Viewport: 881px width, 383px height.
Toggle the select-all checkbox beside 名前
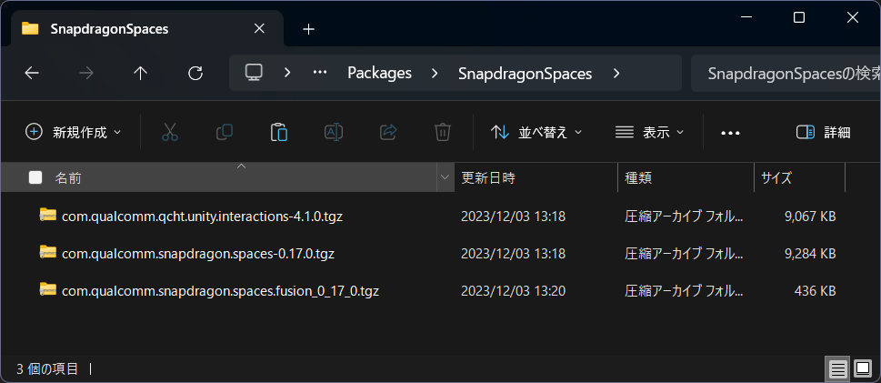[x=35, y=177]
